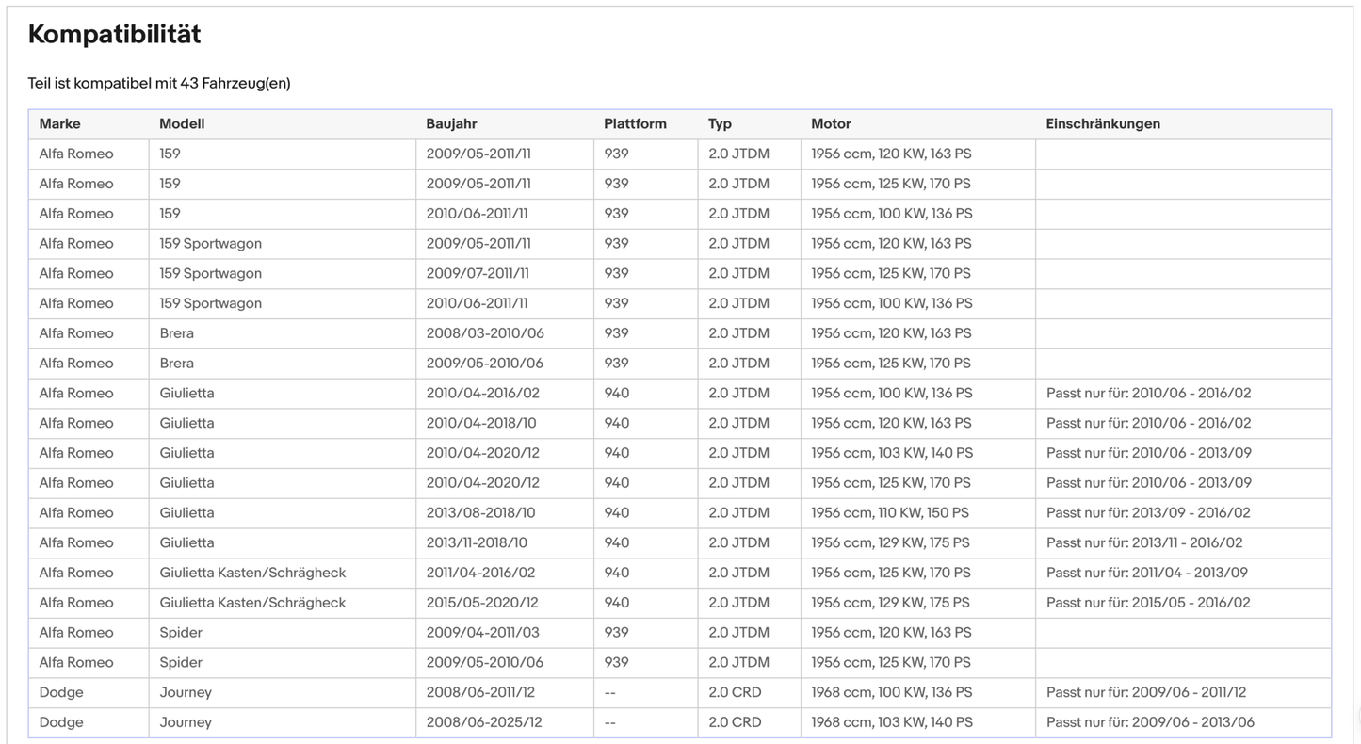This screenshot has height=744, width=1361.
Task: Click the Dodge Journey 2008/06-2025/12 row
Action: (680, 722)
